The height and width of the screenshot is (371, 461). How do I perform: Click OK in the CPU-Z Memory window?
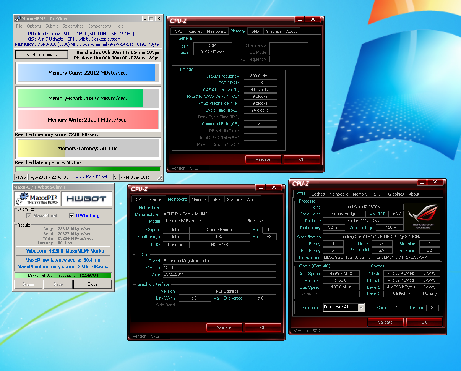pyautogui.click(x=302, y=159)
